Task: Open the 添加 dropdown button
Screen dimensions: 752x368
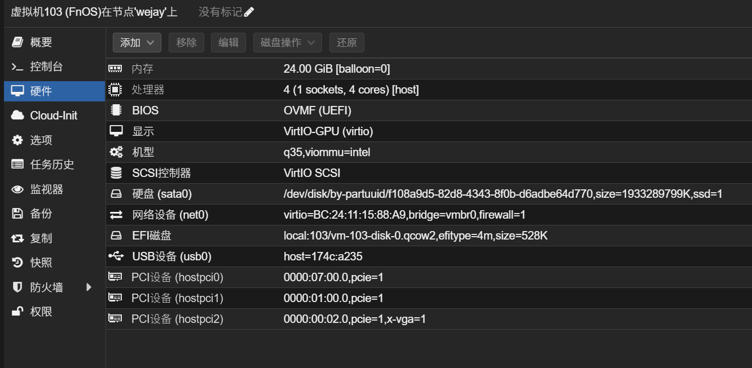Action: click(x=137, y=43)
